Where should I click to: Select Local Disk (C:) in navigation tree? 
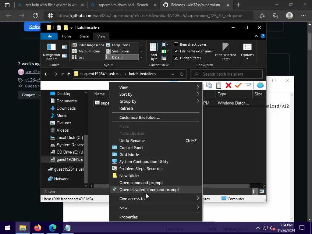coord(66,137)
